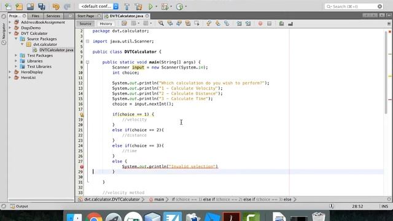
Task: Toggle the INS insert mode indicator
Action: [x=385, y=206]
